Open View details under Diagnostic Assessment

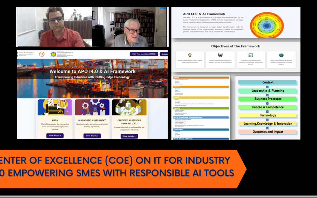tap(92, 136)
